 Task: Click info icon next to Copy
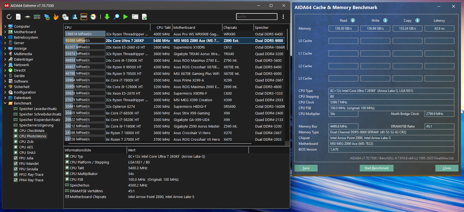coord(417,20)
